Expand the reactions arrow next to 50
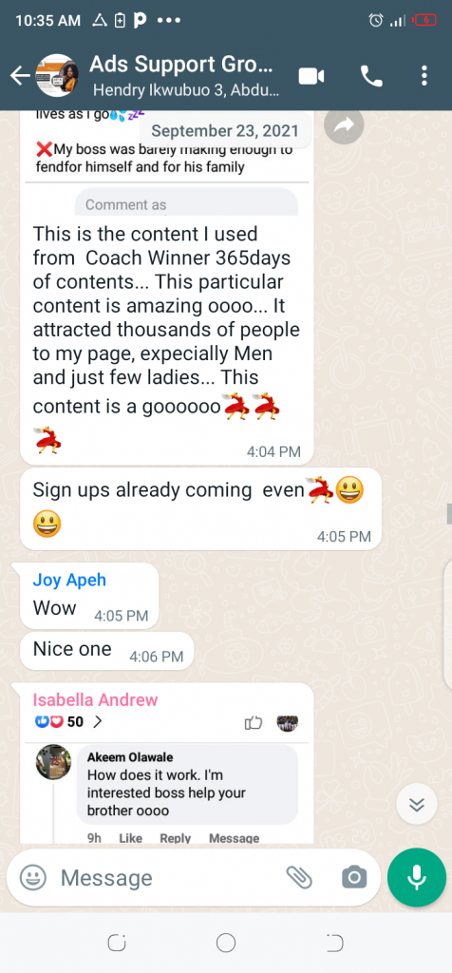The width and height of the screenshot is (452, 973). click(x=97, y=722)
